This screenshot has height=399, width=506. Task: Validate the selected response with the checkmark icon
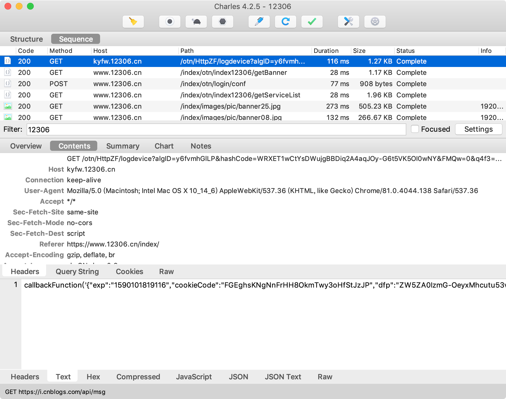point(312,22)
